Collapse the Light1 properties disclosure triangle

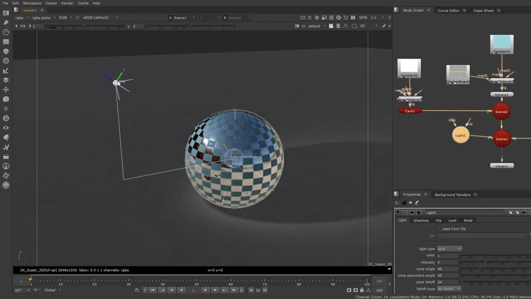pyautogui.click(x=398, y=212)
